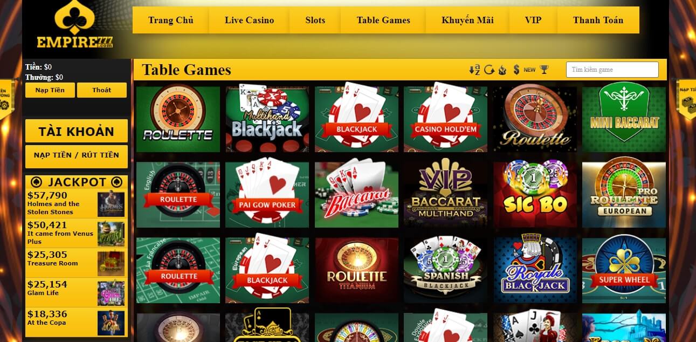Click the Nạp Tiền button

[50, 90]
